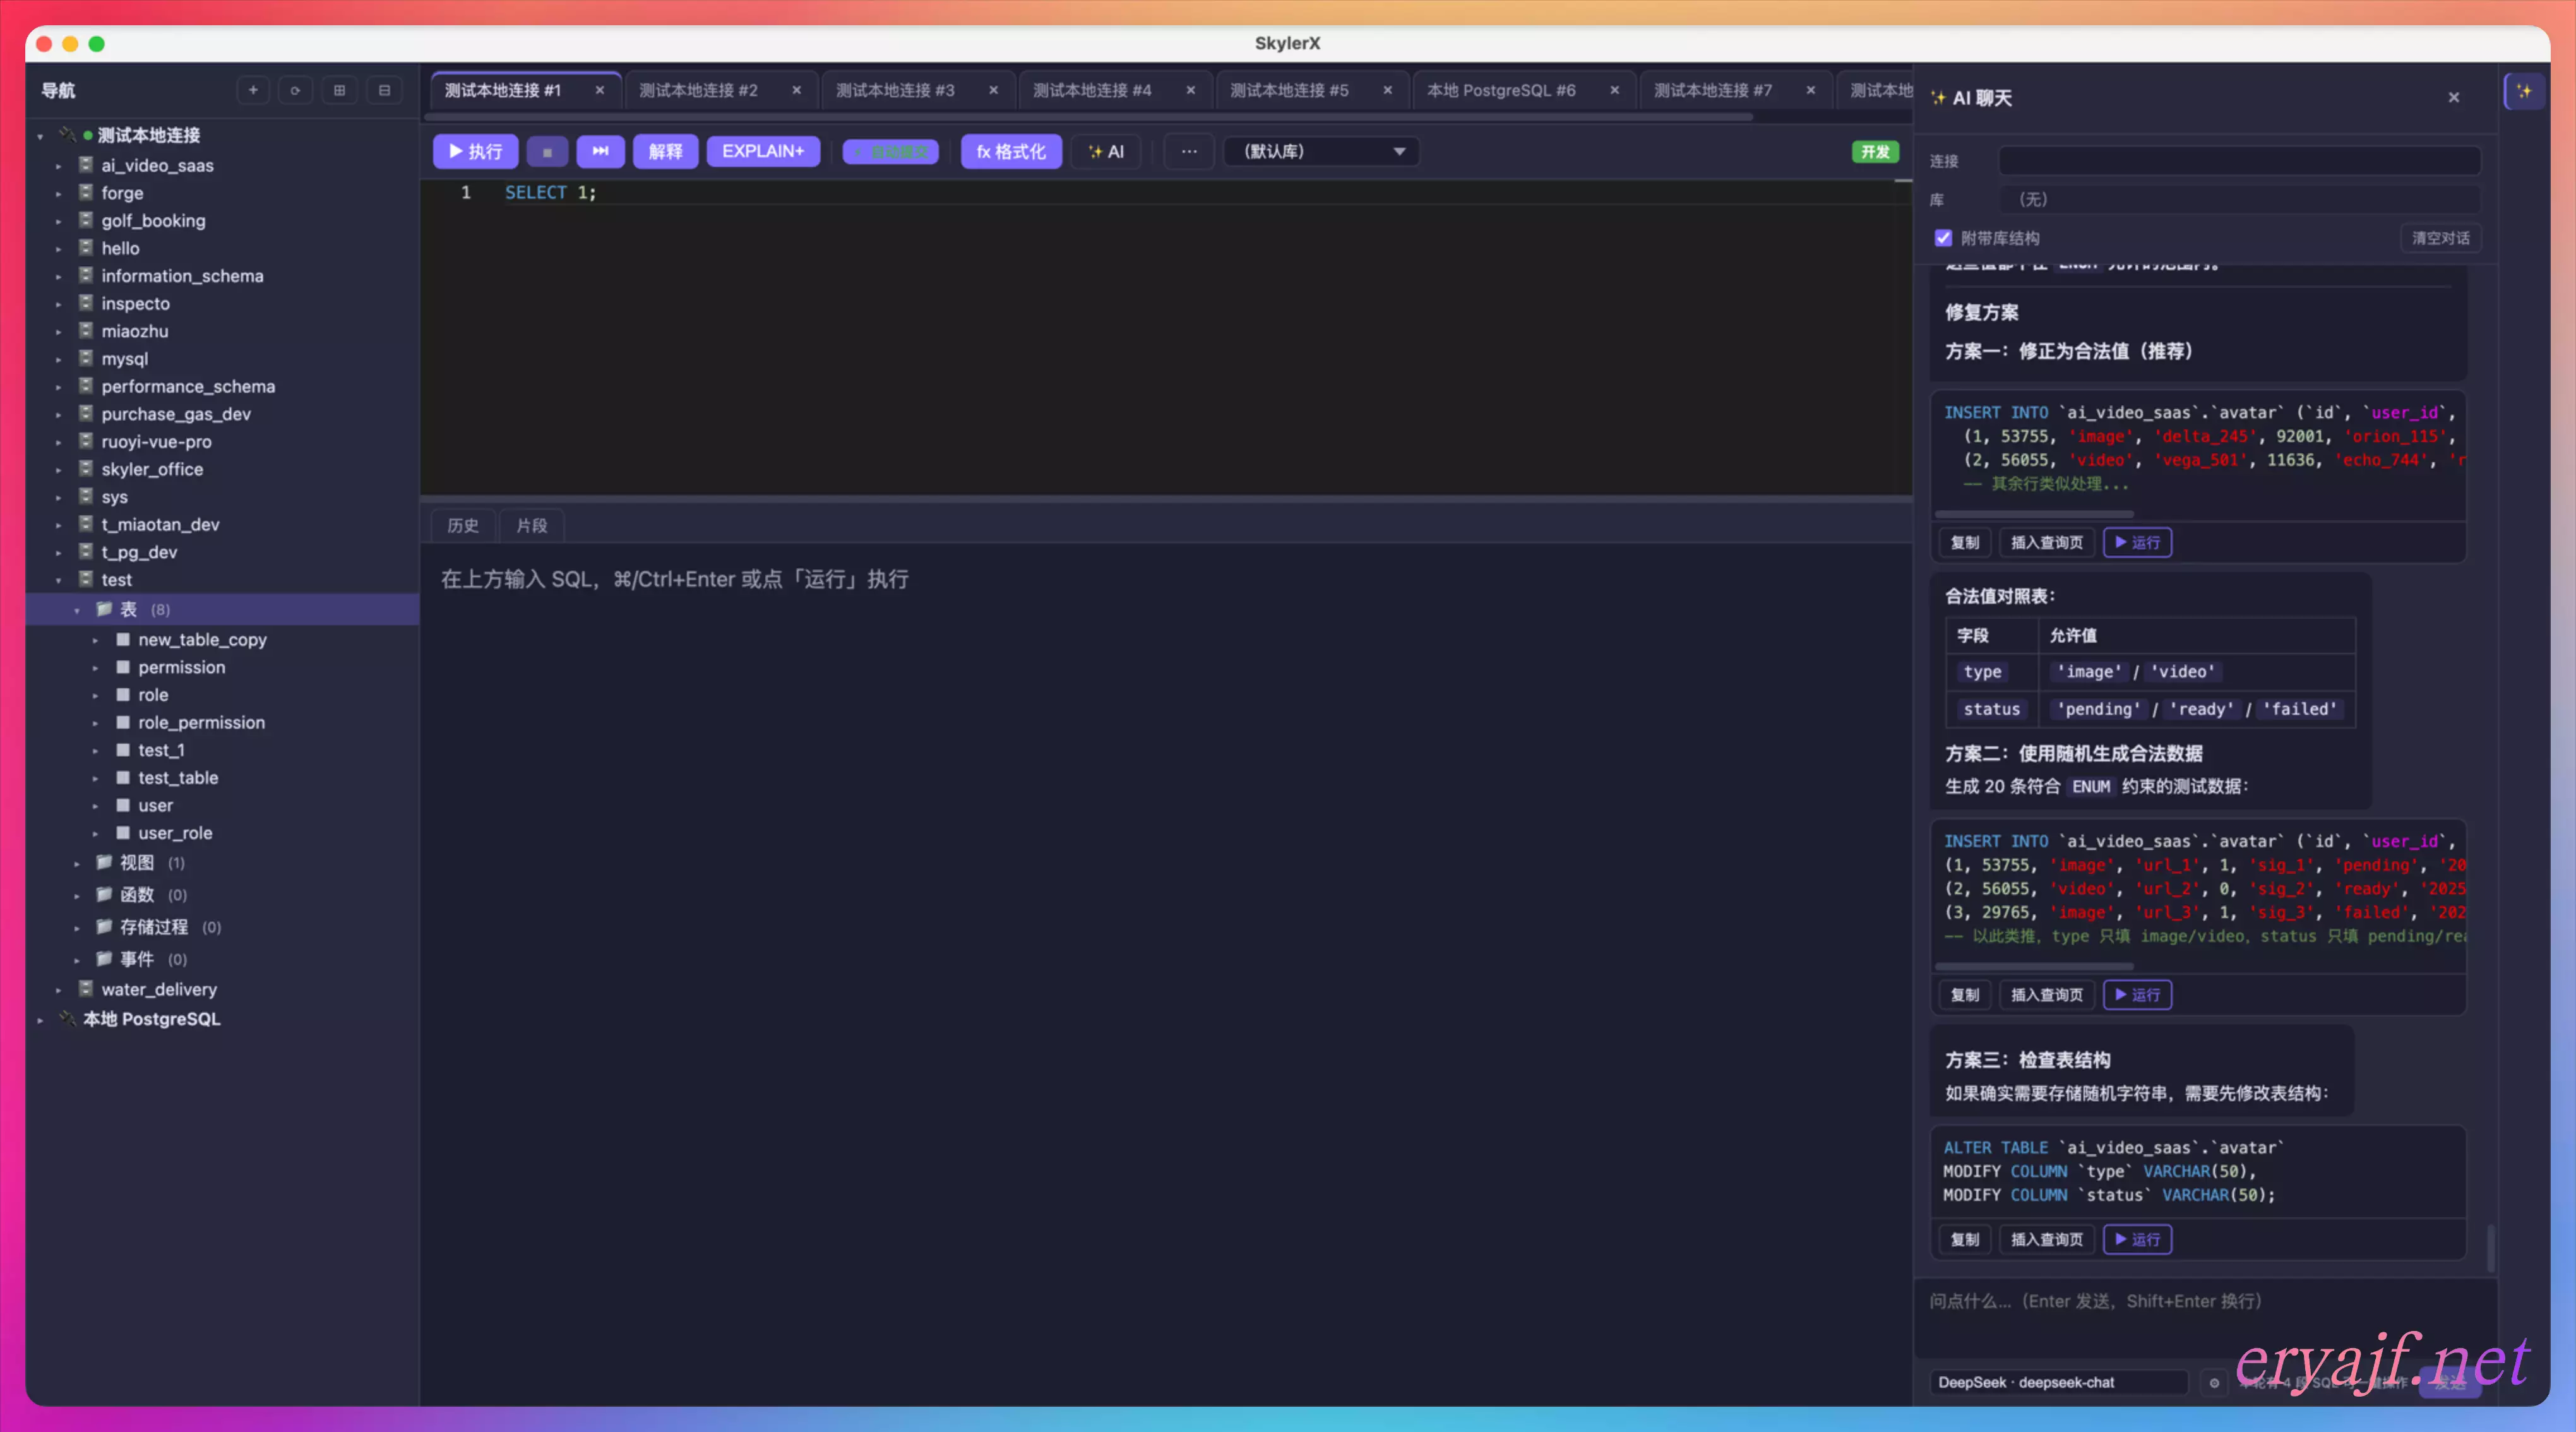Click the 解释 explain button
Viewport: 2576px width, 1432px height.
(x=665, y=151)
